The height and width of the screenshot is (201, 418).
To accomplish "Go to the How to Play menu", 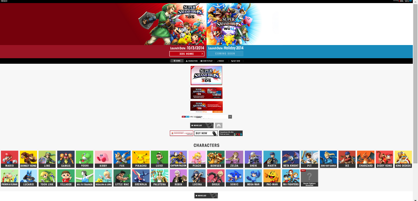I will tap(207, 61).
